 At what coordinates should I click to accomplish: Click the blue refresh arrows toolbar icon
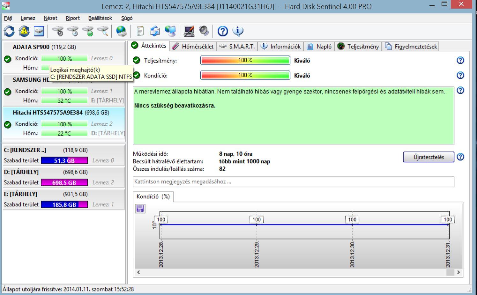coord(9,31)
